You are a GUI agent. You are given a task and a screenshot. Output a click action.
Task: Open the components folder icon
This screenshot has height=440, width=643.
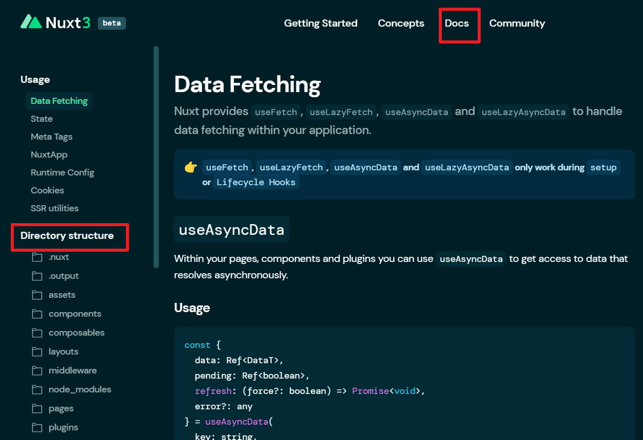pyautogui.click(x=37, y=314)
